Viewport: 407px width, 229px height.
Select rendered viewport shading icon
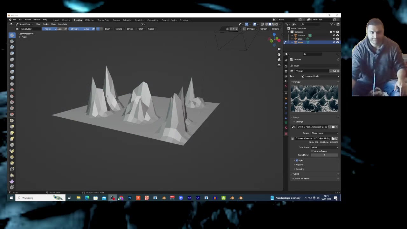276,24
